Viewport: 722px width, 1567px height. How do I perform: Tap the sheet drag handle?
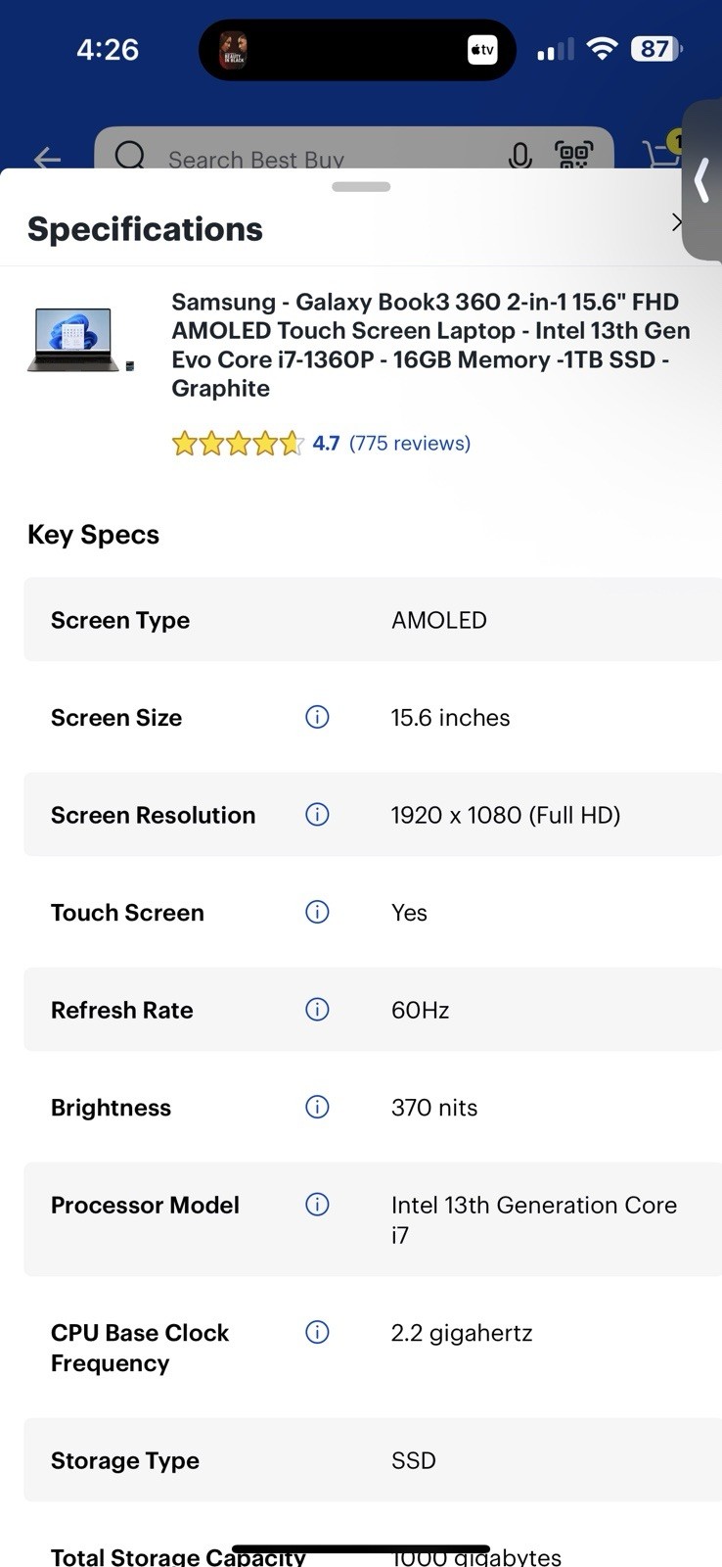[x=361, y=186]
